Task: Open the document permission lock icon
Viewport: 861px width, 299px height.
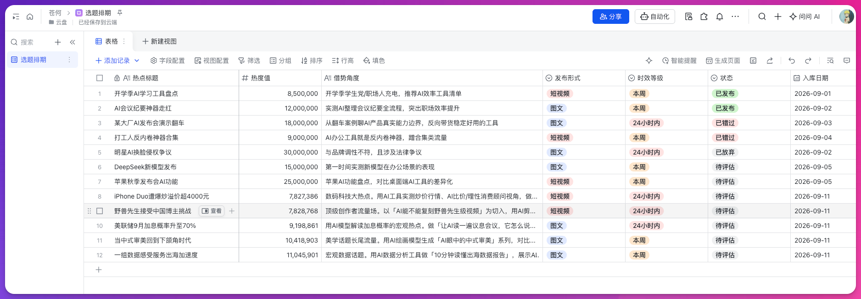Action: tap(688, 17)
